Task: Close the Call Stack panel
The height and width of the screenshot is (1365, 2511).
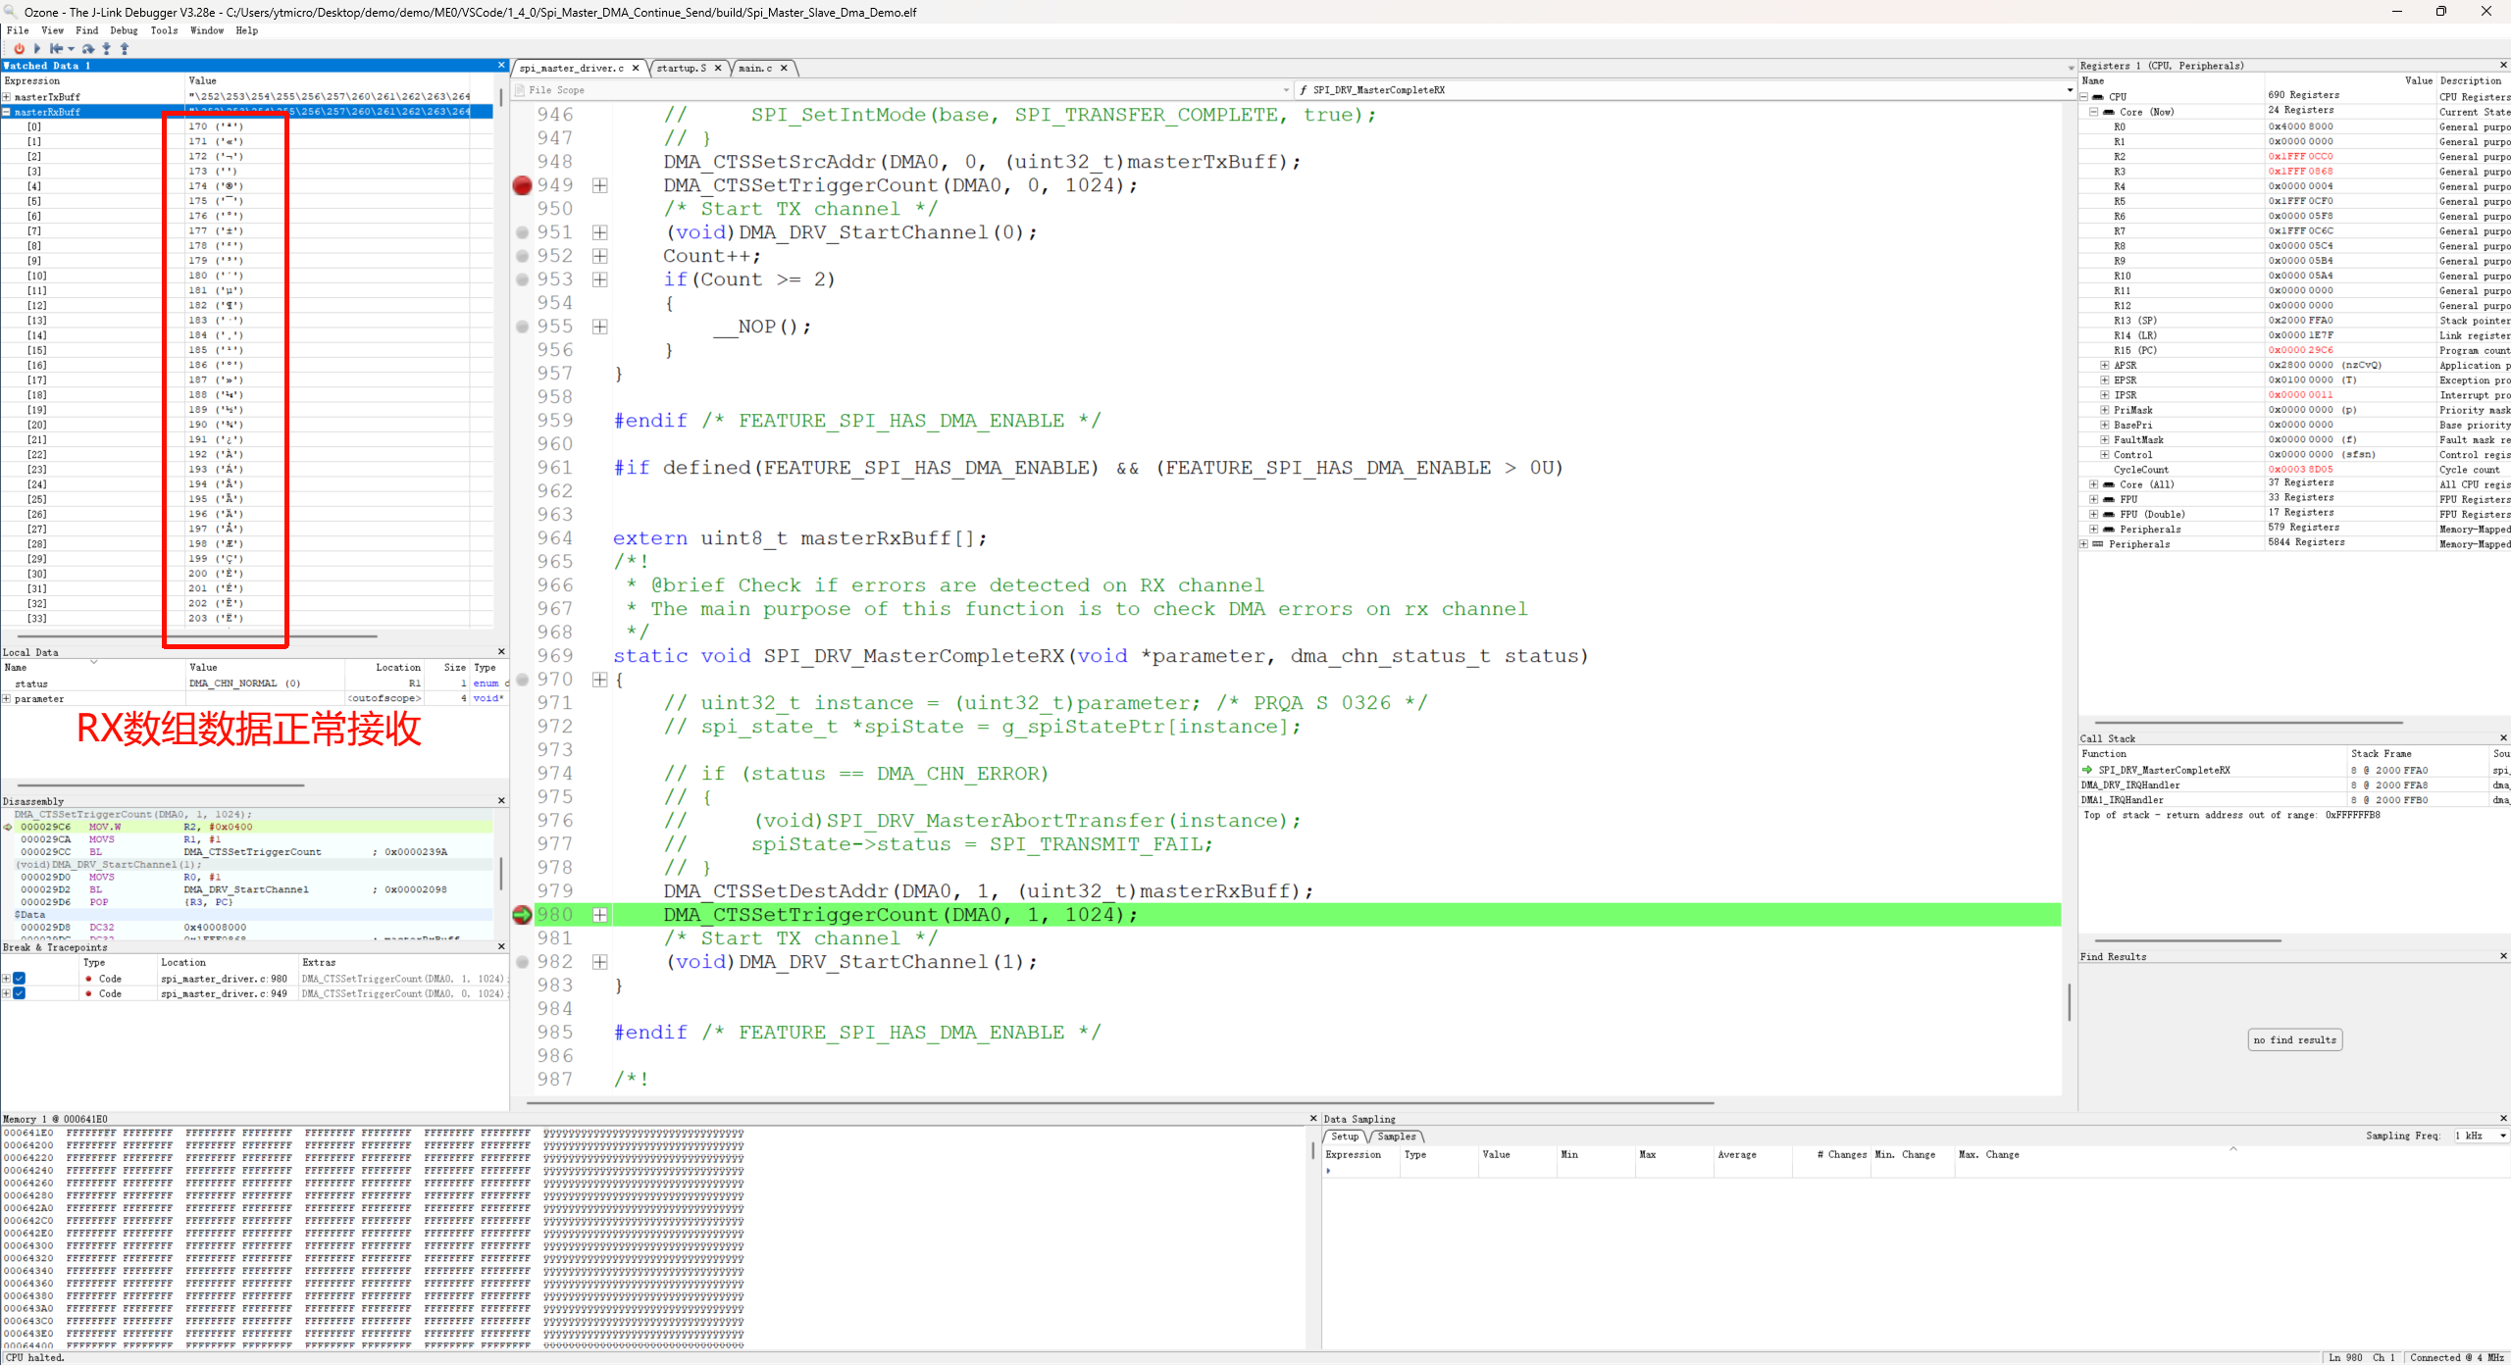Action: point(2503,738)
